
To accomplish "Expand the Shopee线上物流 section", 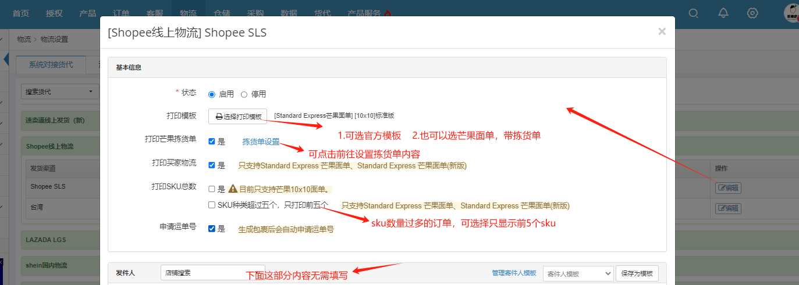I will pyautogui.click(x=49, y=146).
